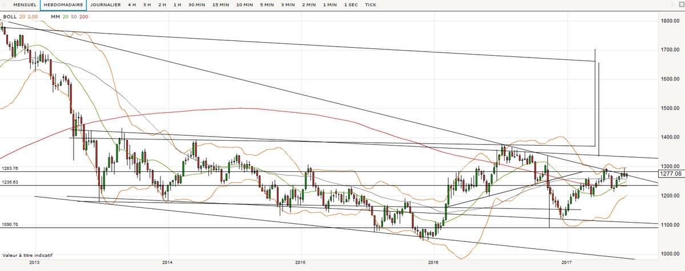Viewport: 685px width, 271px height.
Task: Switch to the JOURNALIER timeframe tab
Action: (x=105, y=5)
